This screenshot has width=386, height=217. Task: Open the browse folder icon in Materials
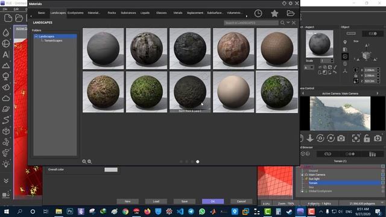coord(291,13)
